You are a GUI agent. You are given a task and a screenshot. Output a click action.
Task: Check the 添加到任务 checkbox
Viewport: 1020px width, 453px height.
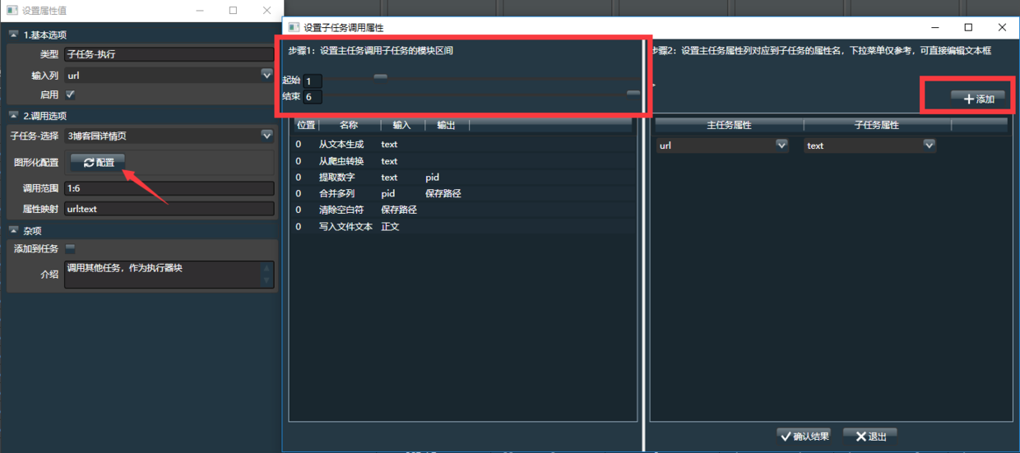click(x=70, y=248)
